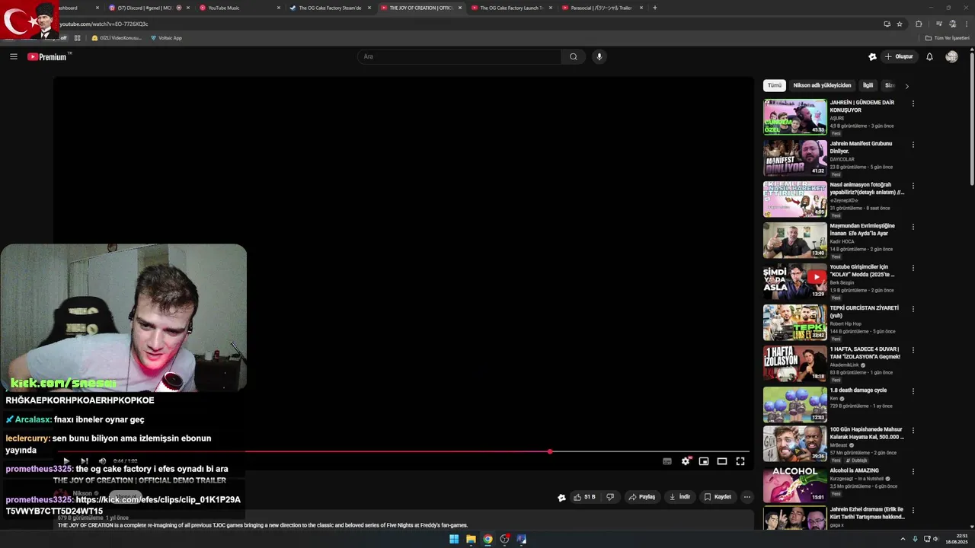
Task: Dislike the video
Action: tap(610, 497)
